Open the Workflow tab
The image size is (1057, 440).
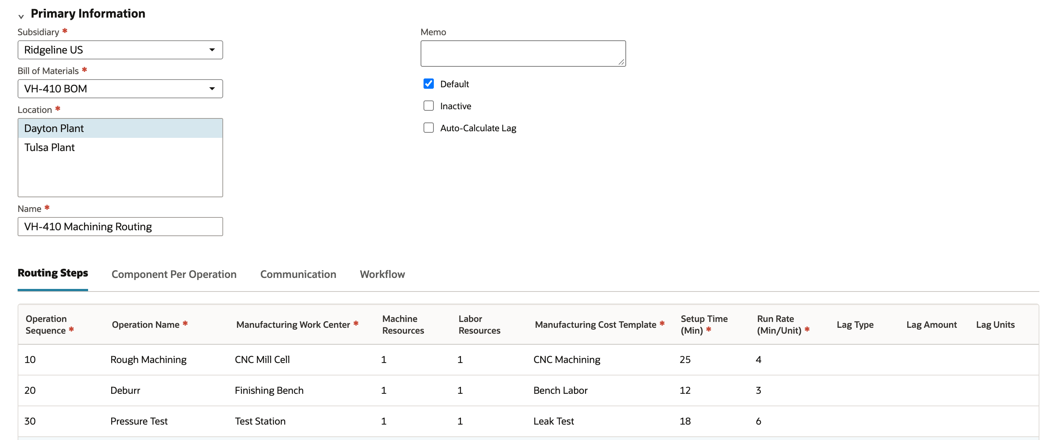point(382,274)
